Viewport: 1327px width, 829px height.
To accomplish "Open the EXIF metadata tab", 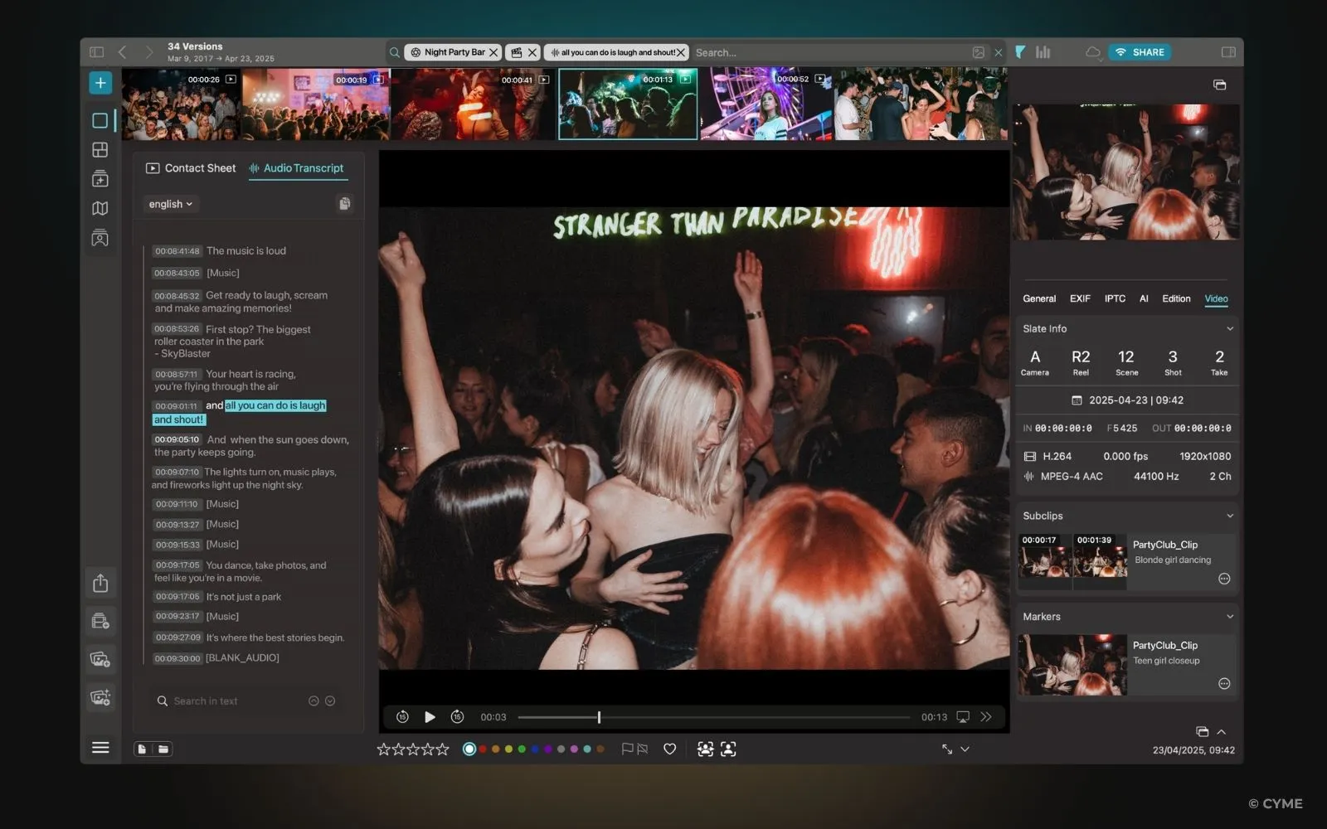I will coord(1080,298).
